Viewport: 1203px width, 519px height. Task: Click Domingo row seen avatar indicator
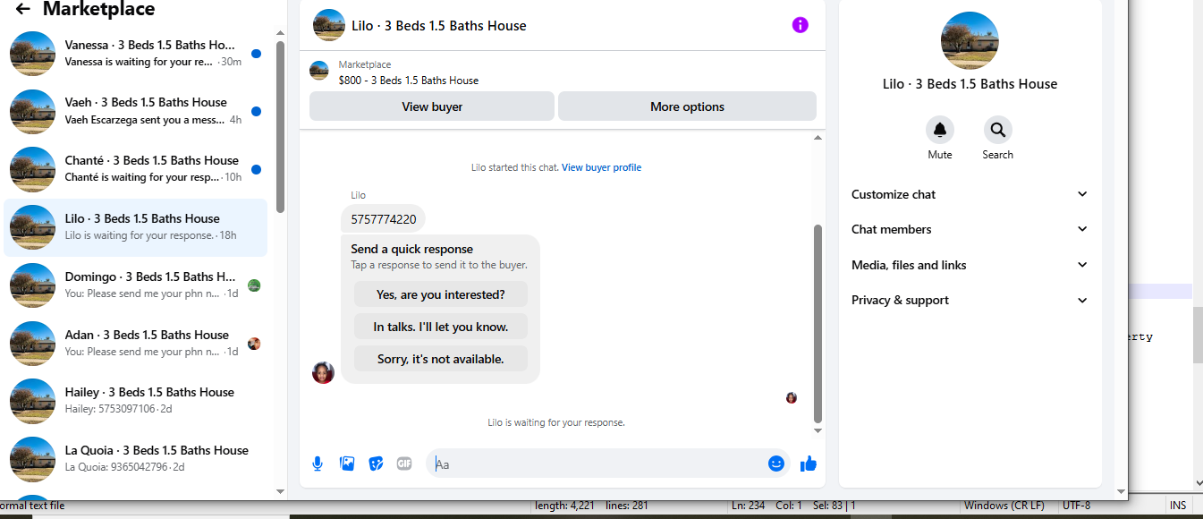[x=254, y=285]
